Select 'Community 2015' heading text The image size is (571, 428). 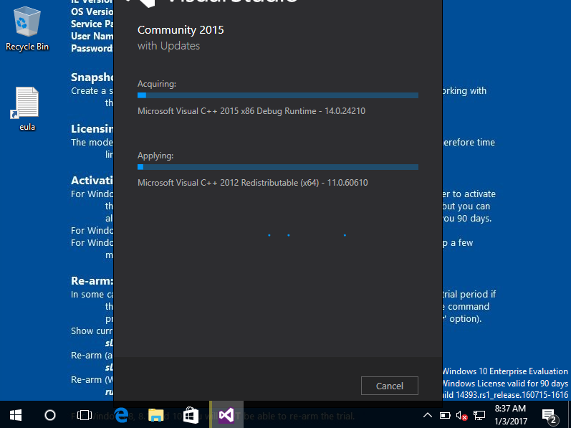click(181, 30)
